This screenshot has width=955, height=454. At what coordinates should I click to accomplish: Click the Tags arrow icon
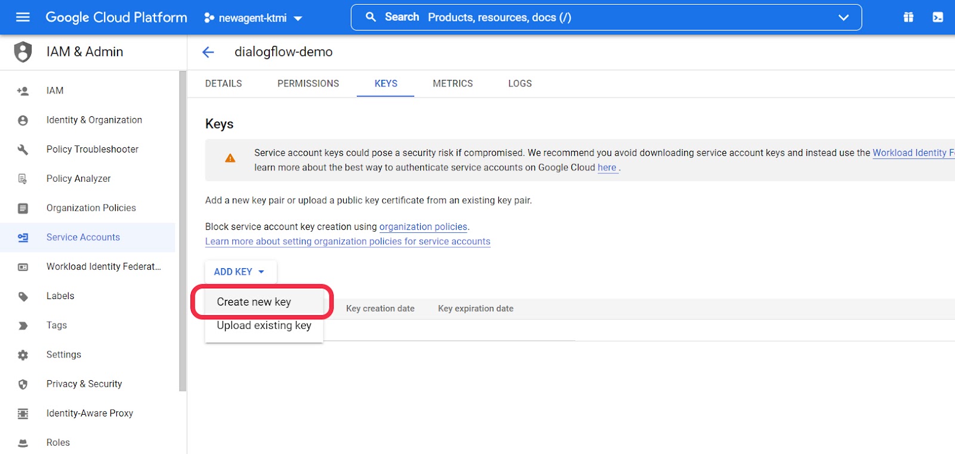pyautogui.click(x=23, y=325)
